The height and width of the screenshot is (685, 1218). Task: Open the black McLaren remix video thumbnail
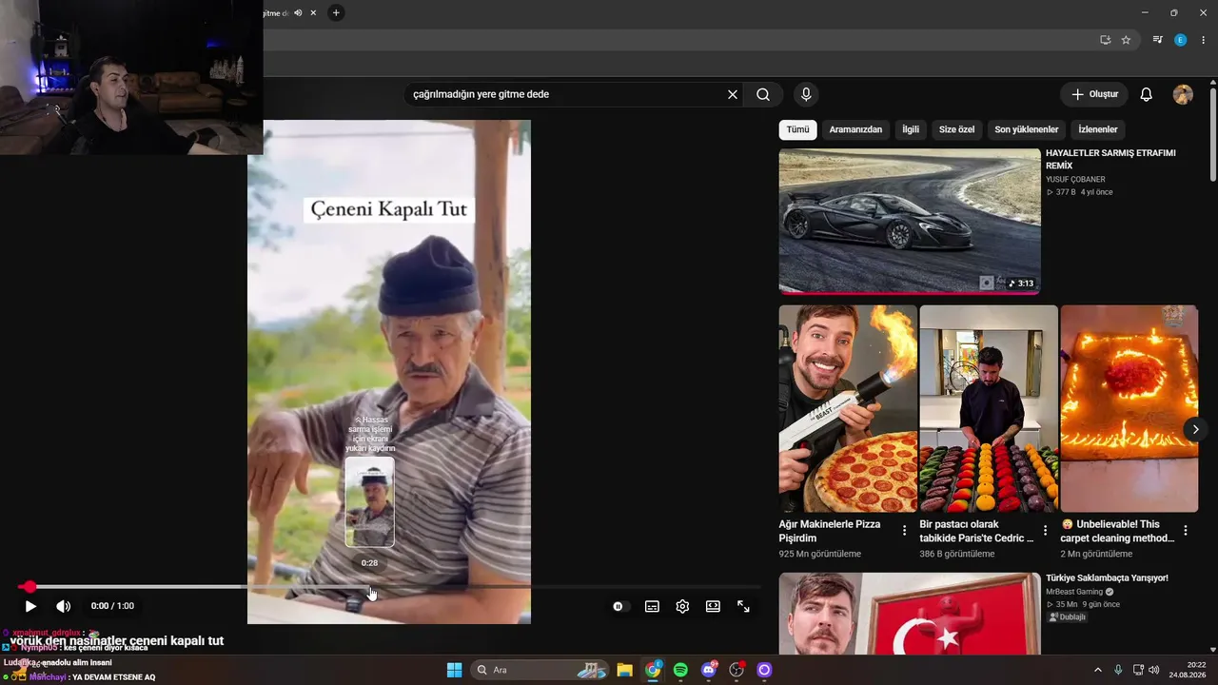click(x=910, y=221)
